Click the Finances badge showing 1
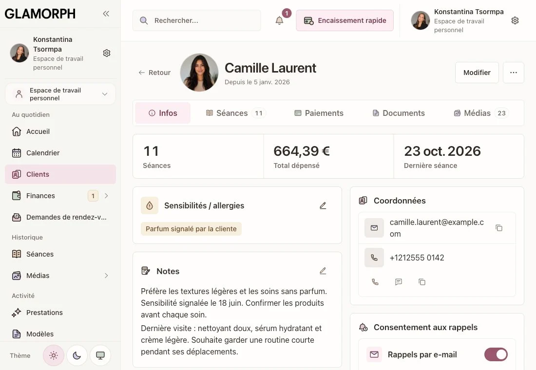Viewport: 536px width, 370px height. pyautogui.click(x=93, y=196)
